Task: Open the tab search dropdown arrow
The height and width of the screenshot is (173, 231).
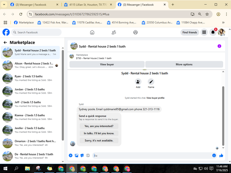Action: tap(4, 5)
